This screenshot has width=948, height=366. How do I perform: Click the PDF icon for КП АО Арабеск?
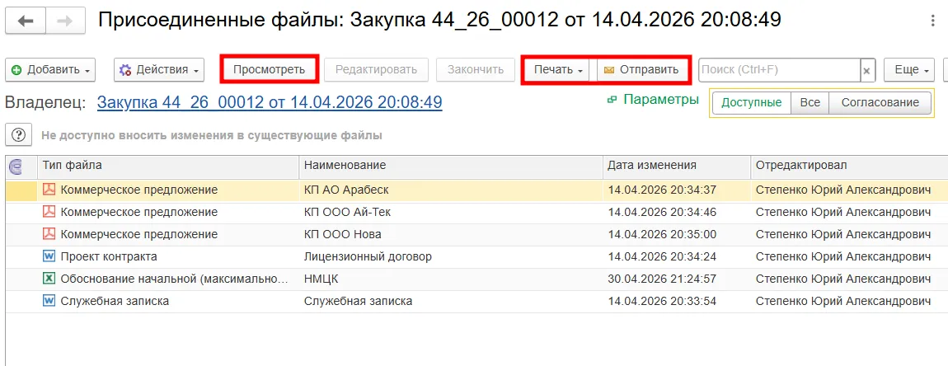[49, 190]
